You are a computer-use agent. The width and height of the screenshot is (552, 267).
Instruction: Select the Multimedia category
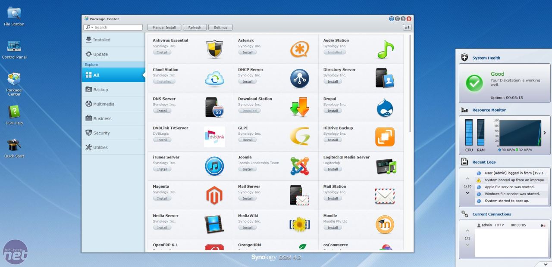[113, 104]
